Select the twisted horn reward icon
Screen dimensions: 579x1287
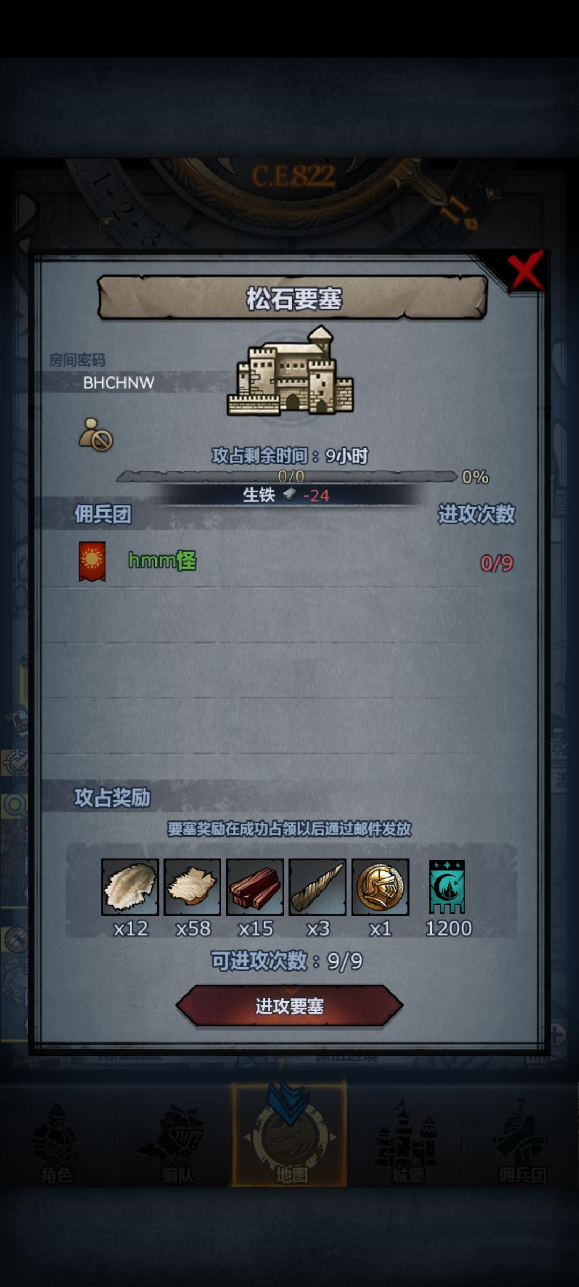point(317,886)
